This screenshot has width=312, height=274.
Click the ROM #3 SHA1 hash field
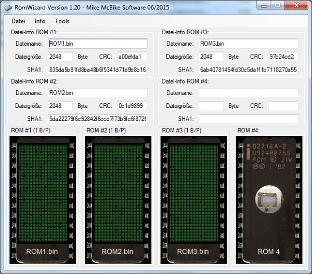(x=248, y=70)
